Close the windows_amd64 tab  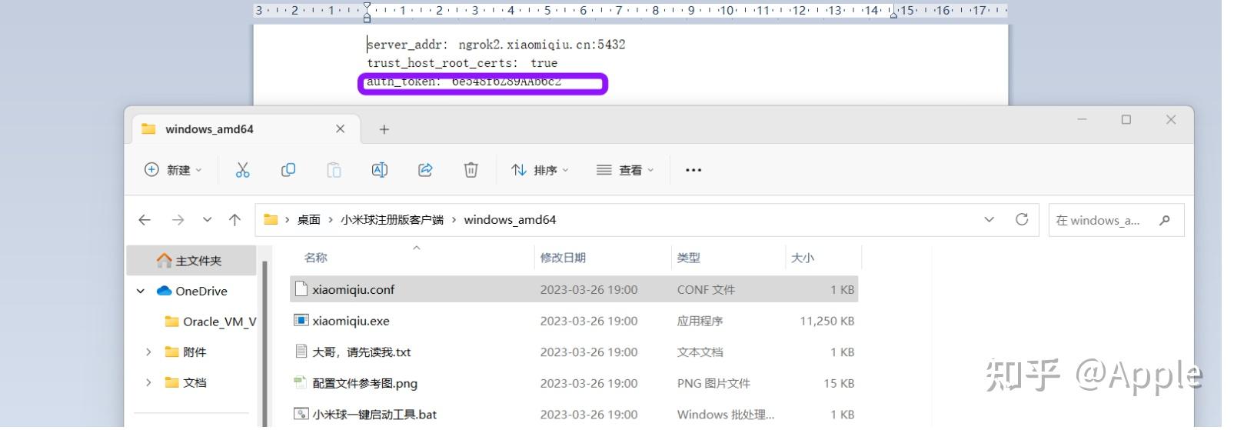coord(340,129)
